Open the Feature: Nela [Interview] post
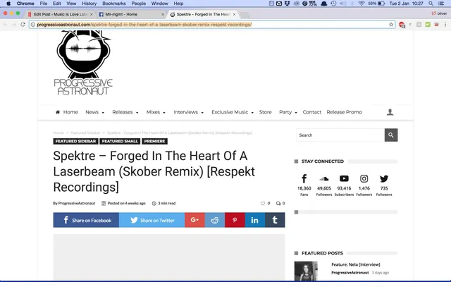The width and height of the screenshot is (451, 282). [x=356, y=264]
